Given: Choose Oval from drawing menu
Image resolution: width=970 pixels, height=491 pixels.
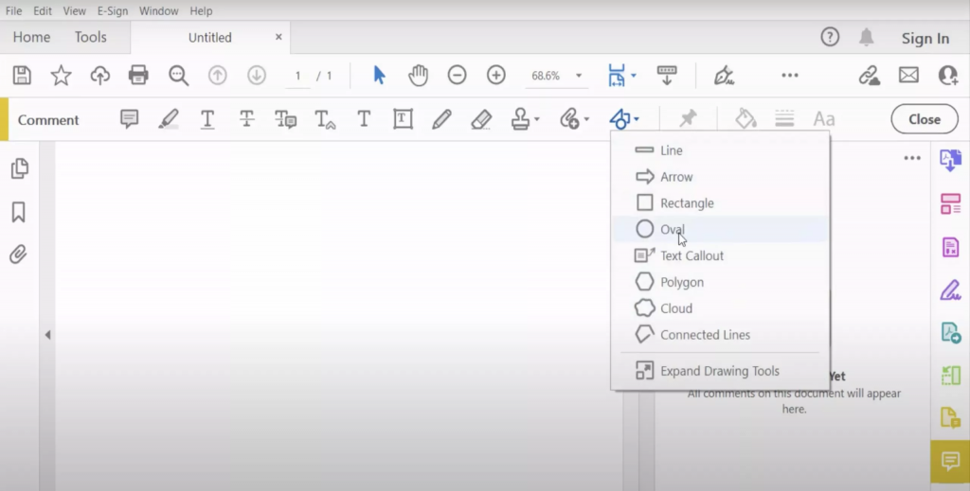Looking at the screenshot, I should click(x=720, y=229).
